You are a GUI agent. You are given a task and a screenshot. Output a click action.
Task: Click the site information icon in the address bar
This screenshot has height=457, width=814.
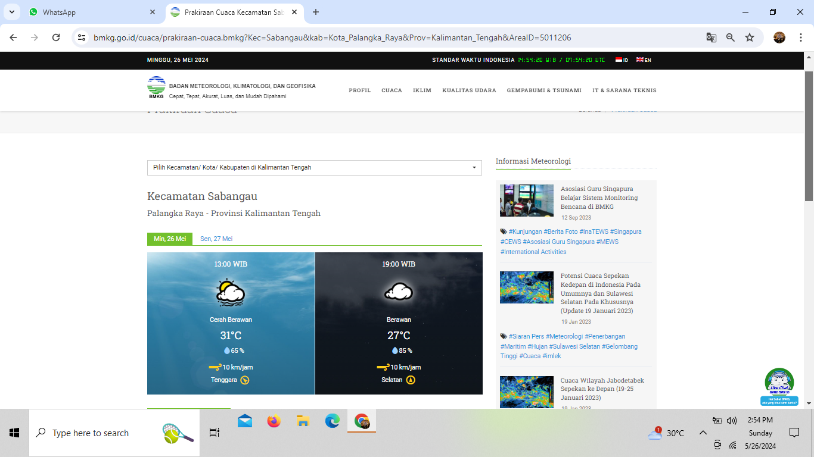point(82,37)
